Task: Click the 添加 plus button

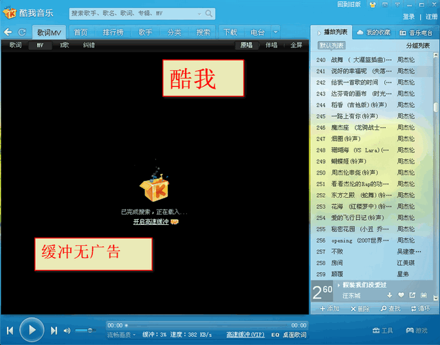Action: click(x=330, y=309)
